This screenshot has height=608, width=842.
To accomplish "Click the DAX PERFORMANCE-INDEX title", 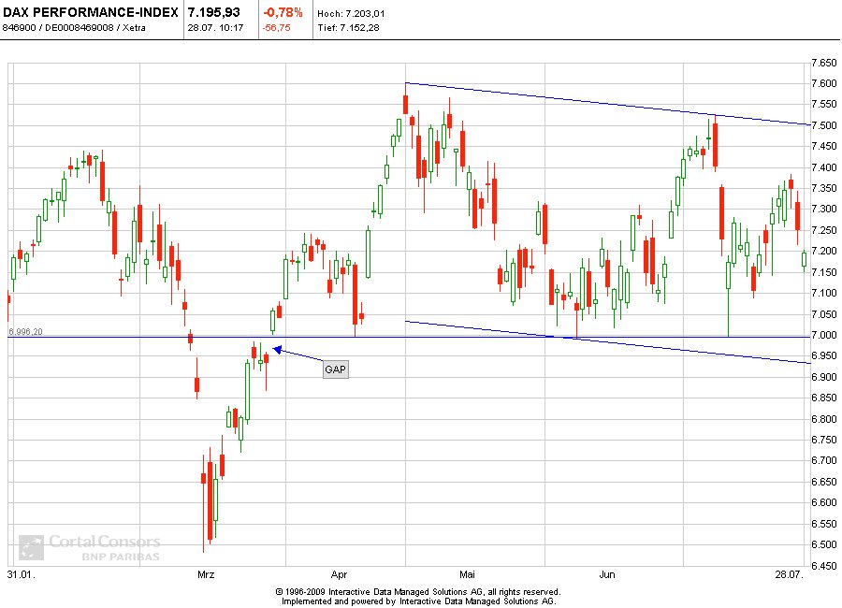I will pyautogui.click(x=89, y=13).
